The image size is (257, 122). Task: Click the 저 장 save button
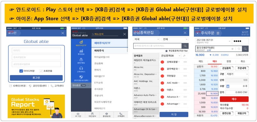[x=174, y=115]
